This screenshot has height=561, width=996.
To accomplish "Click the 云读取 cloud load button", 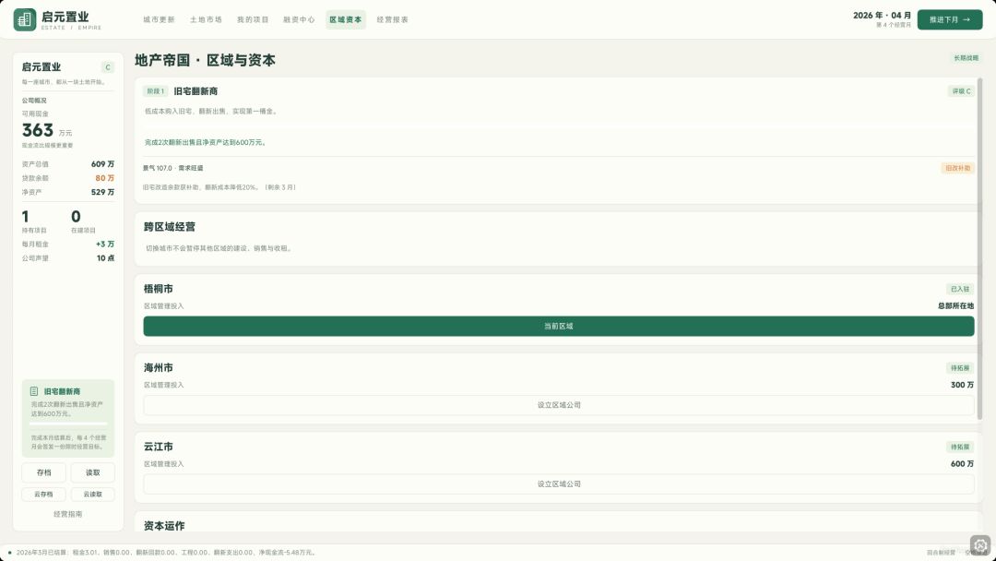I will 93,495.
